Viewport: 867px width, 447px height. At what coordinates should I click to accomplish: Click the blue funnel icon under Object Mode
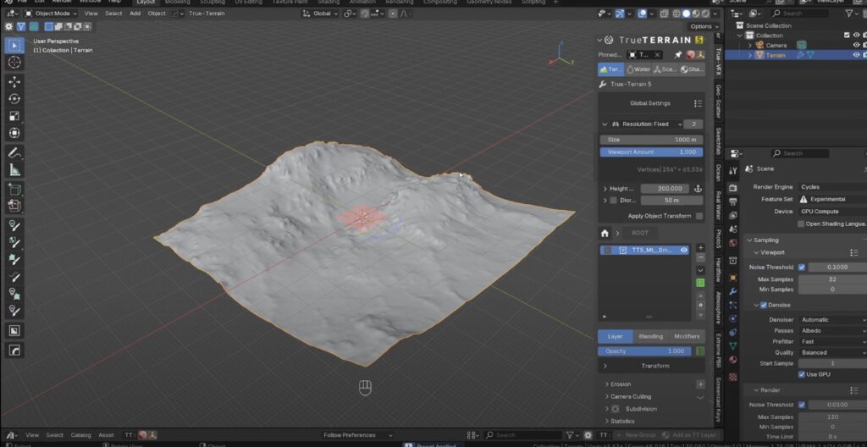click(21, 26)
